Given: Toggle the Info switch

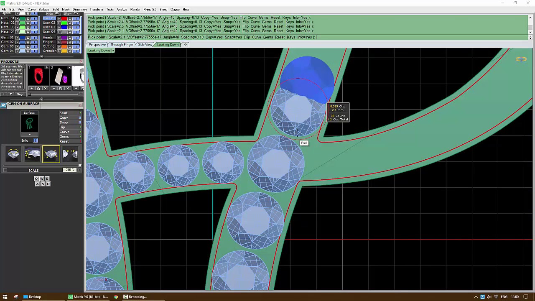Looking at the screenshot, I should pyautogui.click(x=36, y=140).
